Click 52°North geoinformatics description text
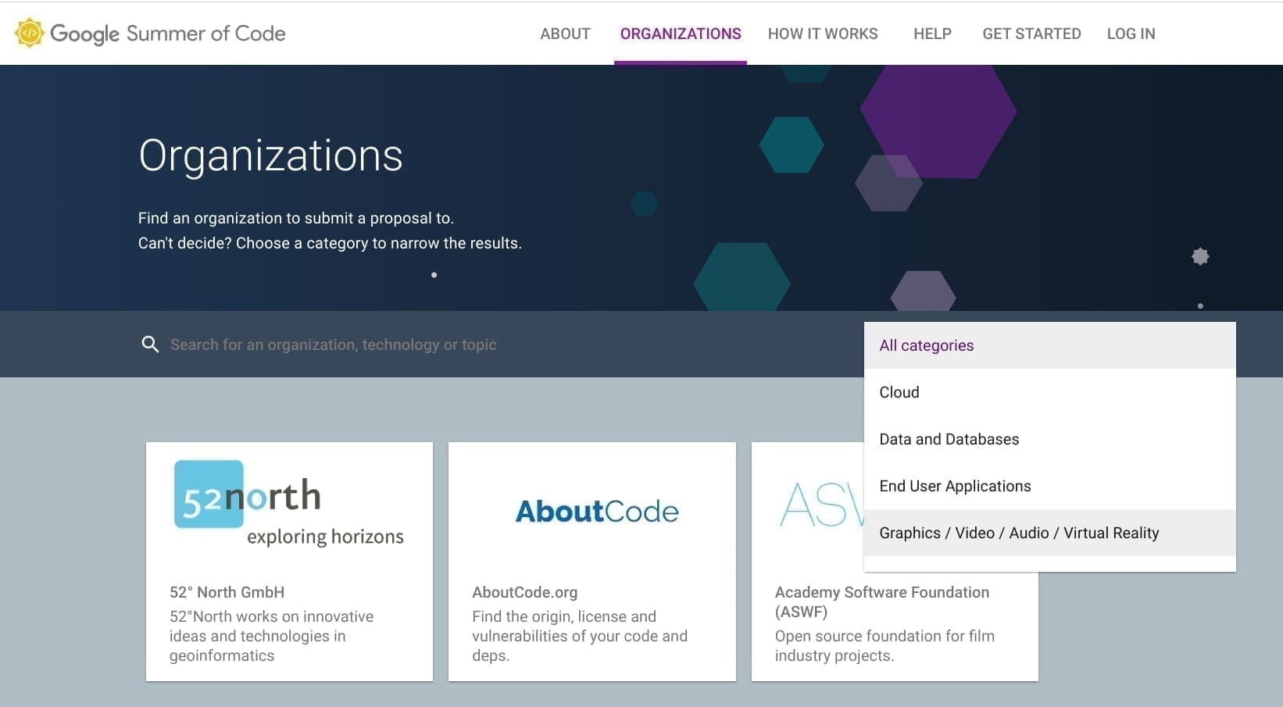 pos(271,636)
